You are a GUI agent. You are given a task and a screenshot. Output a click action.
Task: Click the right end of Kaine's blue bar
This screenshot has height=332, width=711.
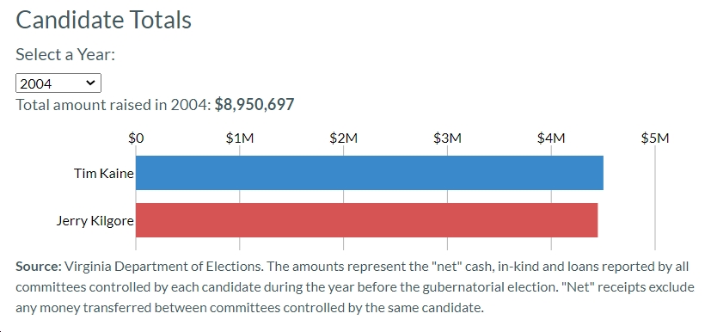(601, 173)
